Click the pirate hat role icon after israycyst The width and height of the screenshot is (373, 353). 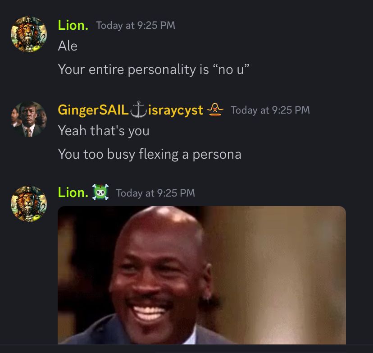pos(215,110)
